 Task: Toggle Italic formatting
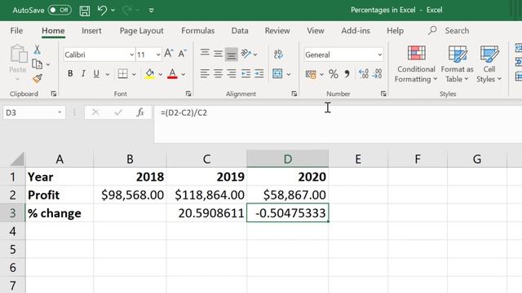tap(83, 73)
